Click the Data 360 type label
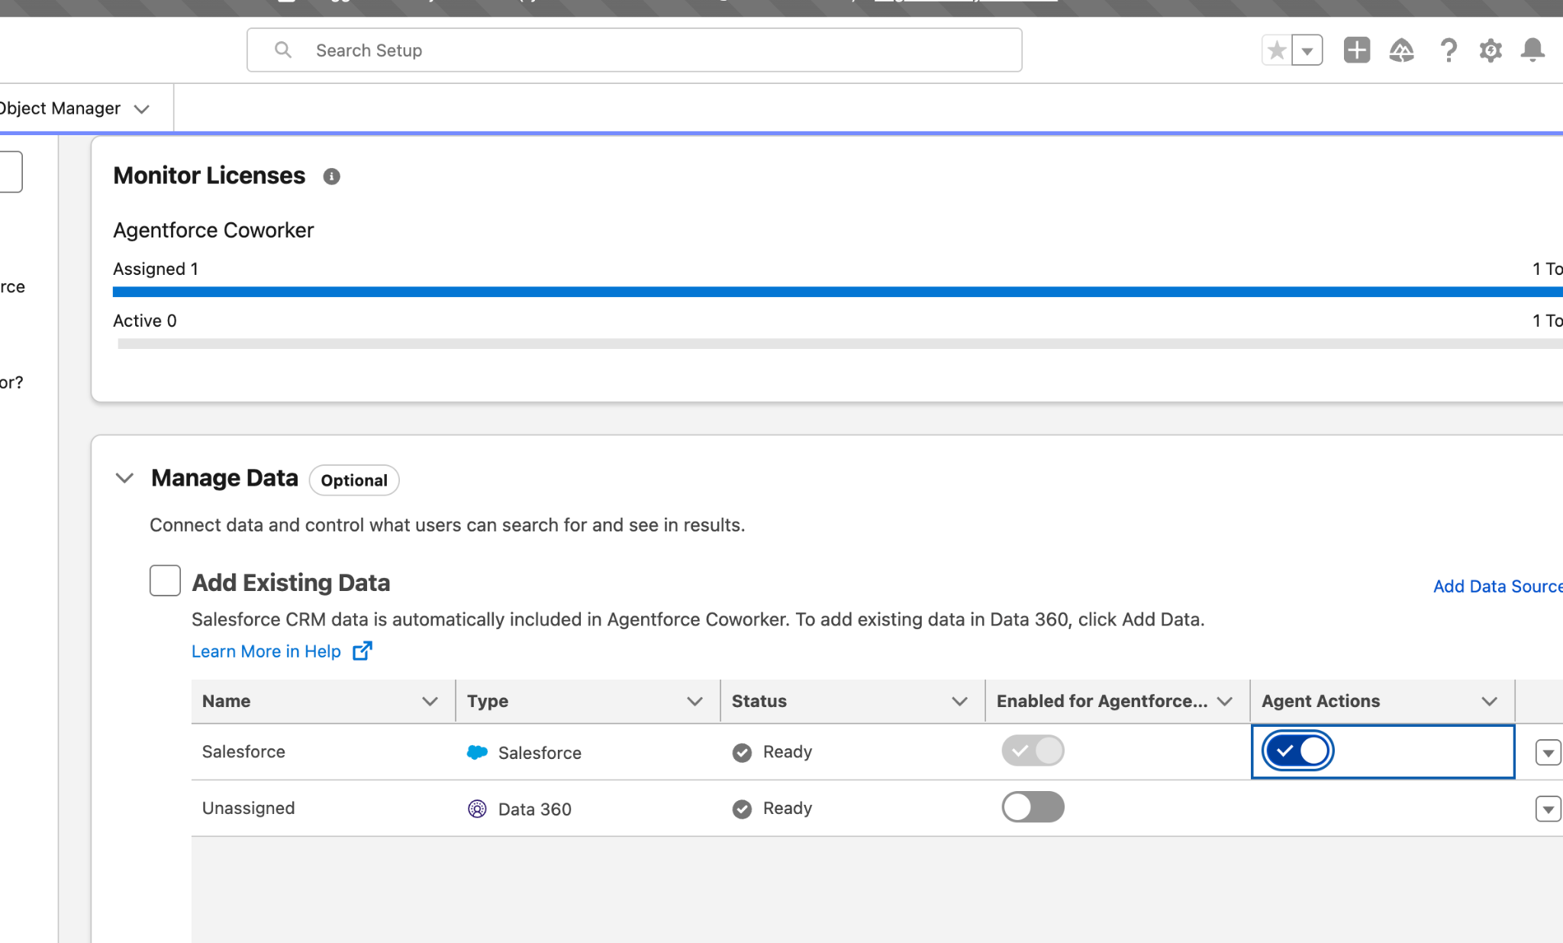1563x943 pixels. pos(534,809)
